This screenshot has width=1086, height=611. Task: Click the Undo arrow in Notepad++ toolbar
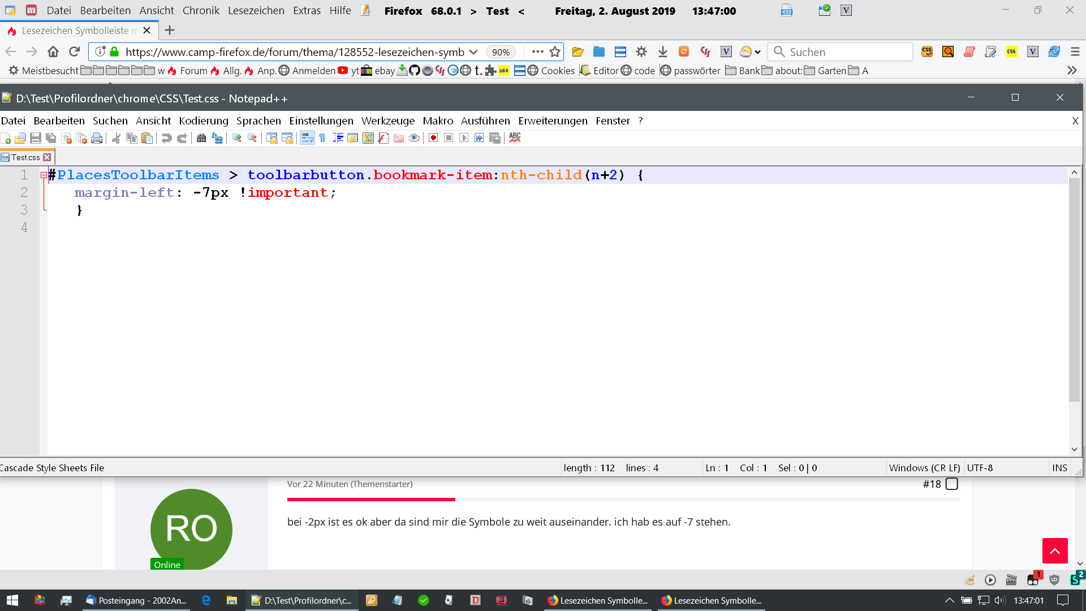pyautogui.click(x=166, y=138)
